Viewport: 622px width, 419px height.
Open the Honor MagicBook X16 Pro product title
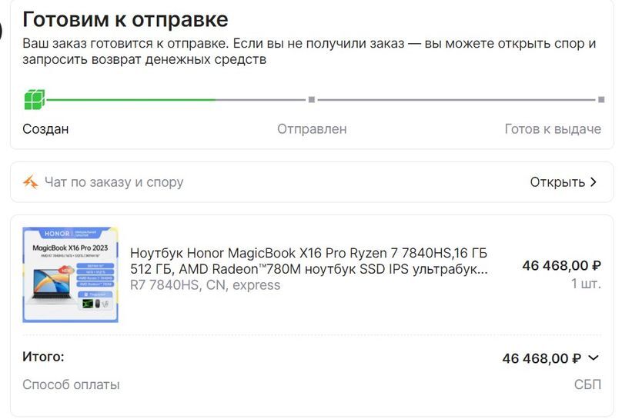click(x=309, y=261)
